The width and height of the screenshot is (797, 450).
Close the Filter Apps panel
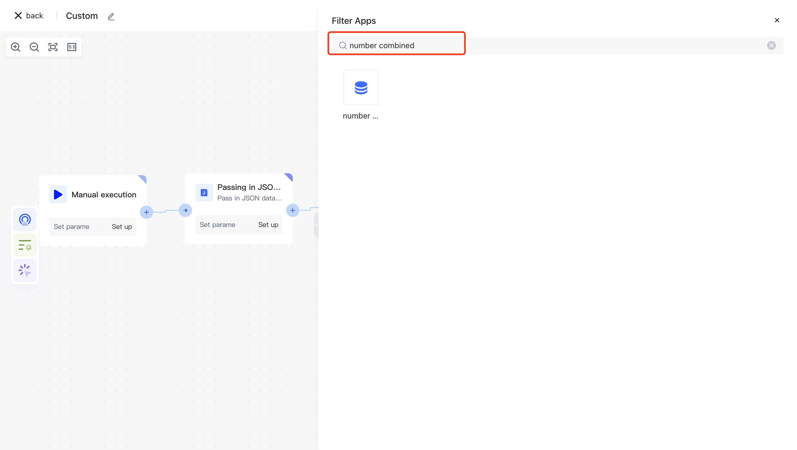coord(777,20)
